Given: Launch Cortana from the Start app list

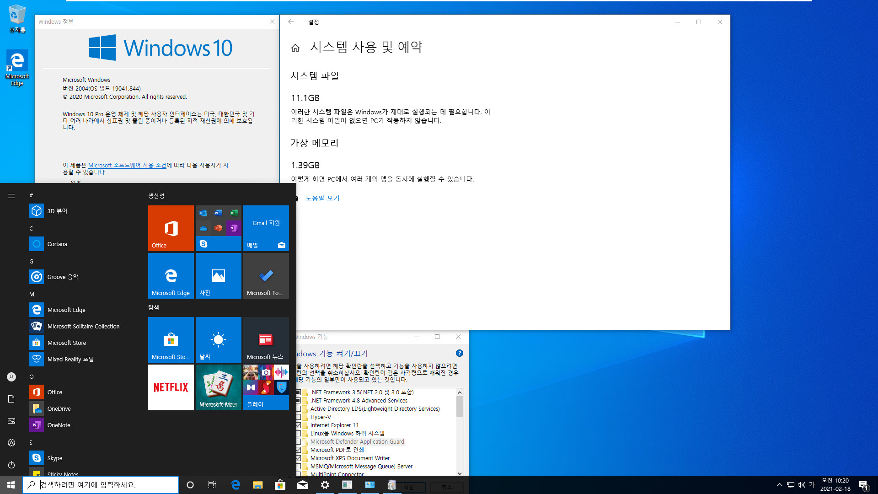Looking at the screenshot, I should 82,244.
